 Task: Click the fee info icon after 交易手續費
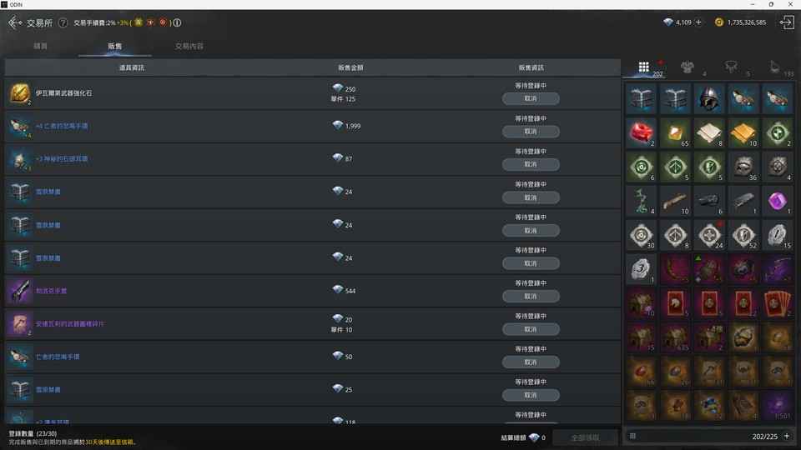(177, 22)
